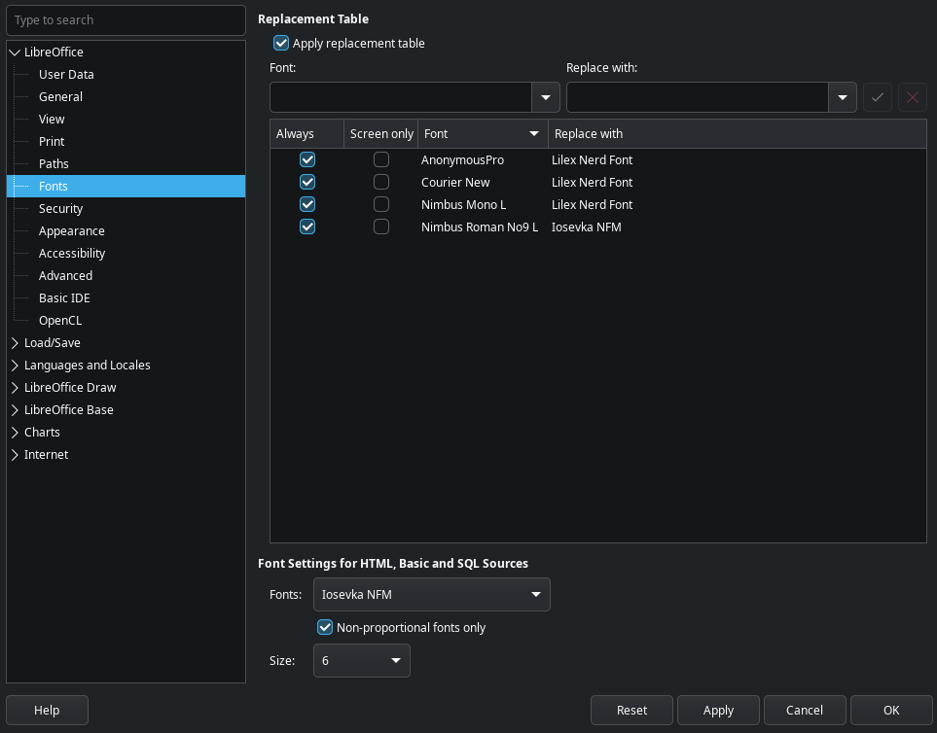
Task: Toggle Always checkbox for Courier New
Action: tap(307, 183)
